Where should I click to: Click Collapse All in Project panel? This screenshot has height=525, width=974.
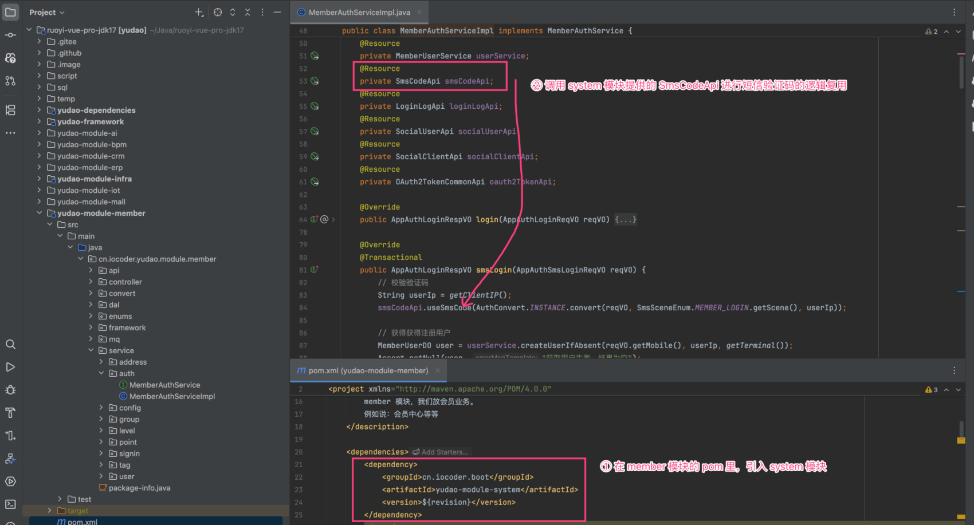tap(248, 12)
